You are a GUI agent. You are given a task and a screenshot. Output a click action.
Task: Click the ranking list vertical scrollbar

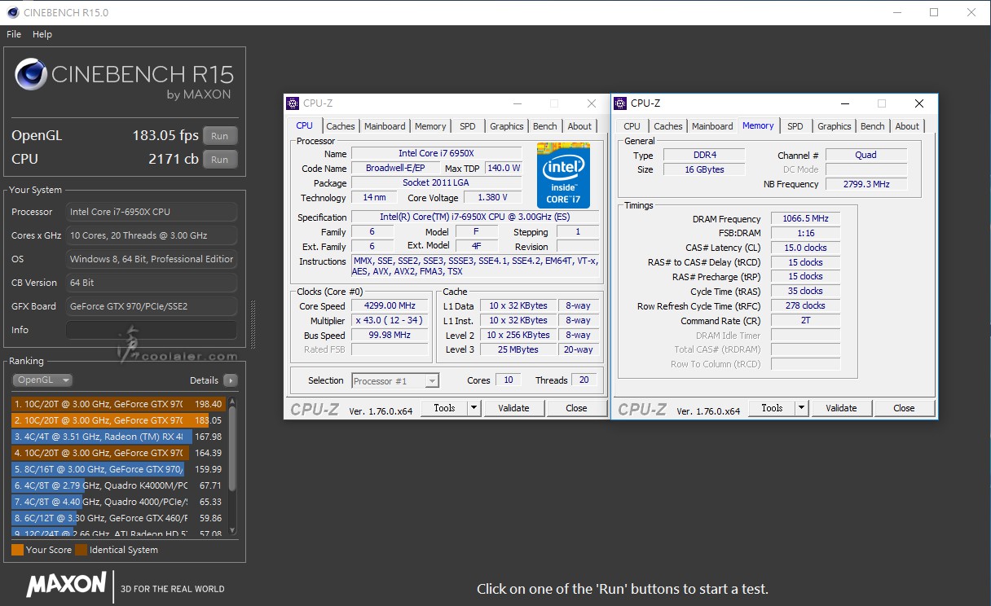232,464
